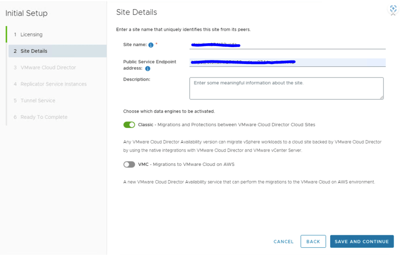Click inside the Description text area
409x259 pixels.
[x=286, y=88]
